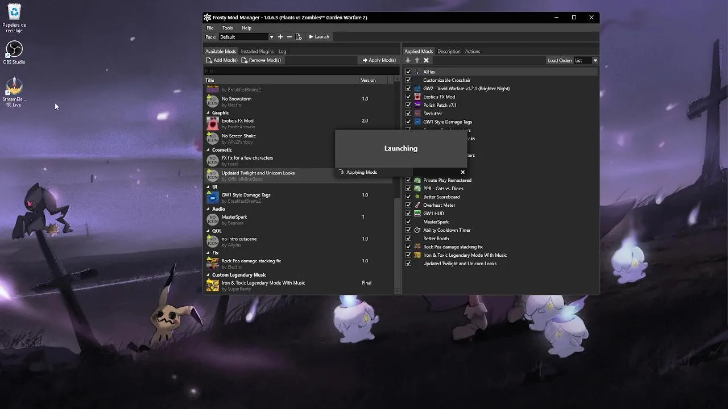Click the Ability Cooldown Timer icon

point(417,230)
